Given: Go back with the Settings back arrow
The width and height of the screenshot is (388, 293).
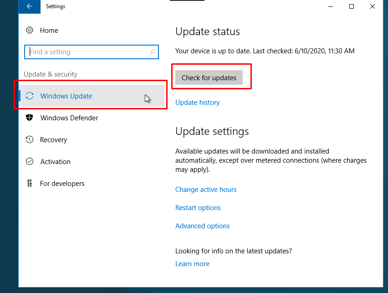Looking at the screenshot, I should pyautogui.click(x=30, y=6).
